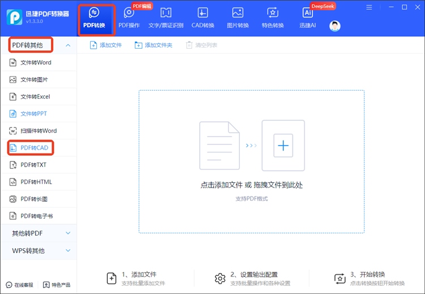The height and width of the screenshot is (294, 425).
Task: Click the PDF编辑 red badge
Action: click(x=142, y=6)
